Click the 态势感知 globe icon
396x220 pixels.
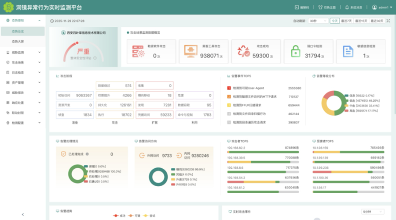[x=8, y=20]
